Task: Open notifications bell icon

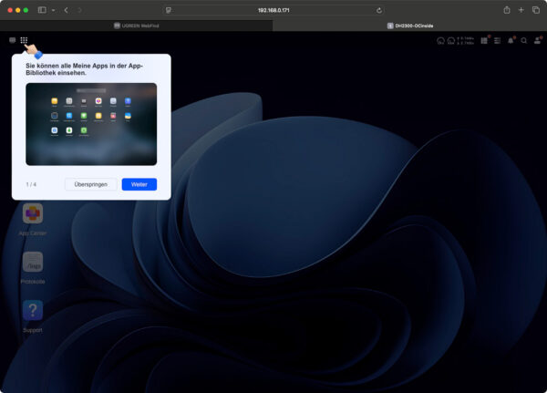Action: [x=511, y=40]
